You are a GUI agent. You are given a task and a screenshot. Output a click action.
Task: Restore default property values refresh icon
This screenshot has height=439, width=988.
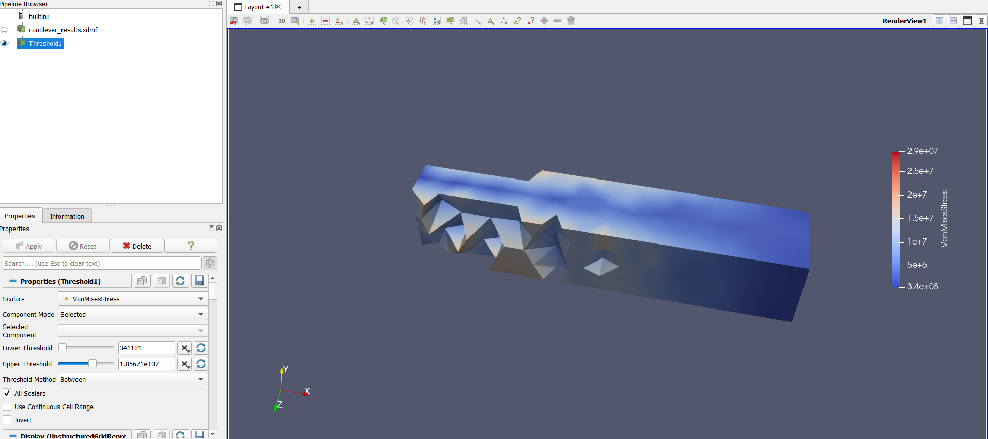(180, 281)
